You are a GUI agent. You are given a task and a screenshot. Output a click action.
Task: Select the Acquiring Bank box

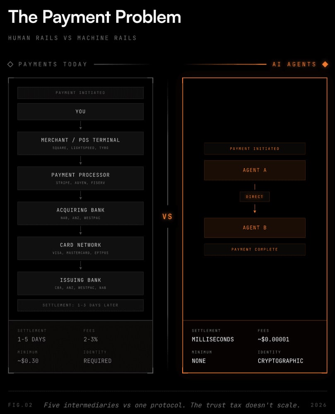pyautogui.click(x=80, y=213)
